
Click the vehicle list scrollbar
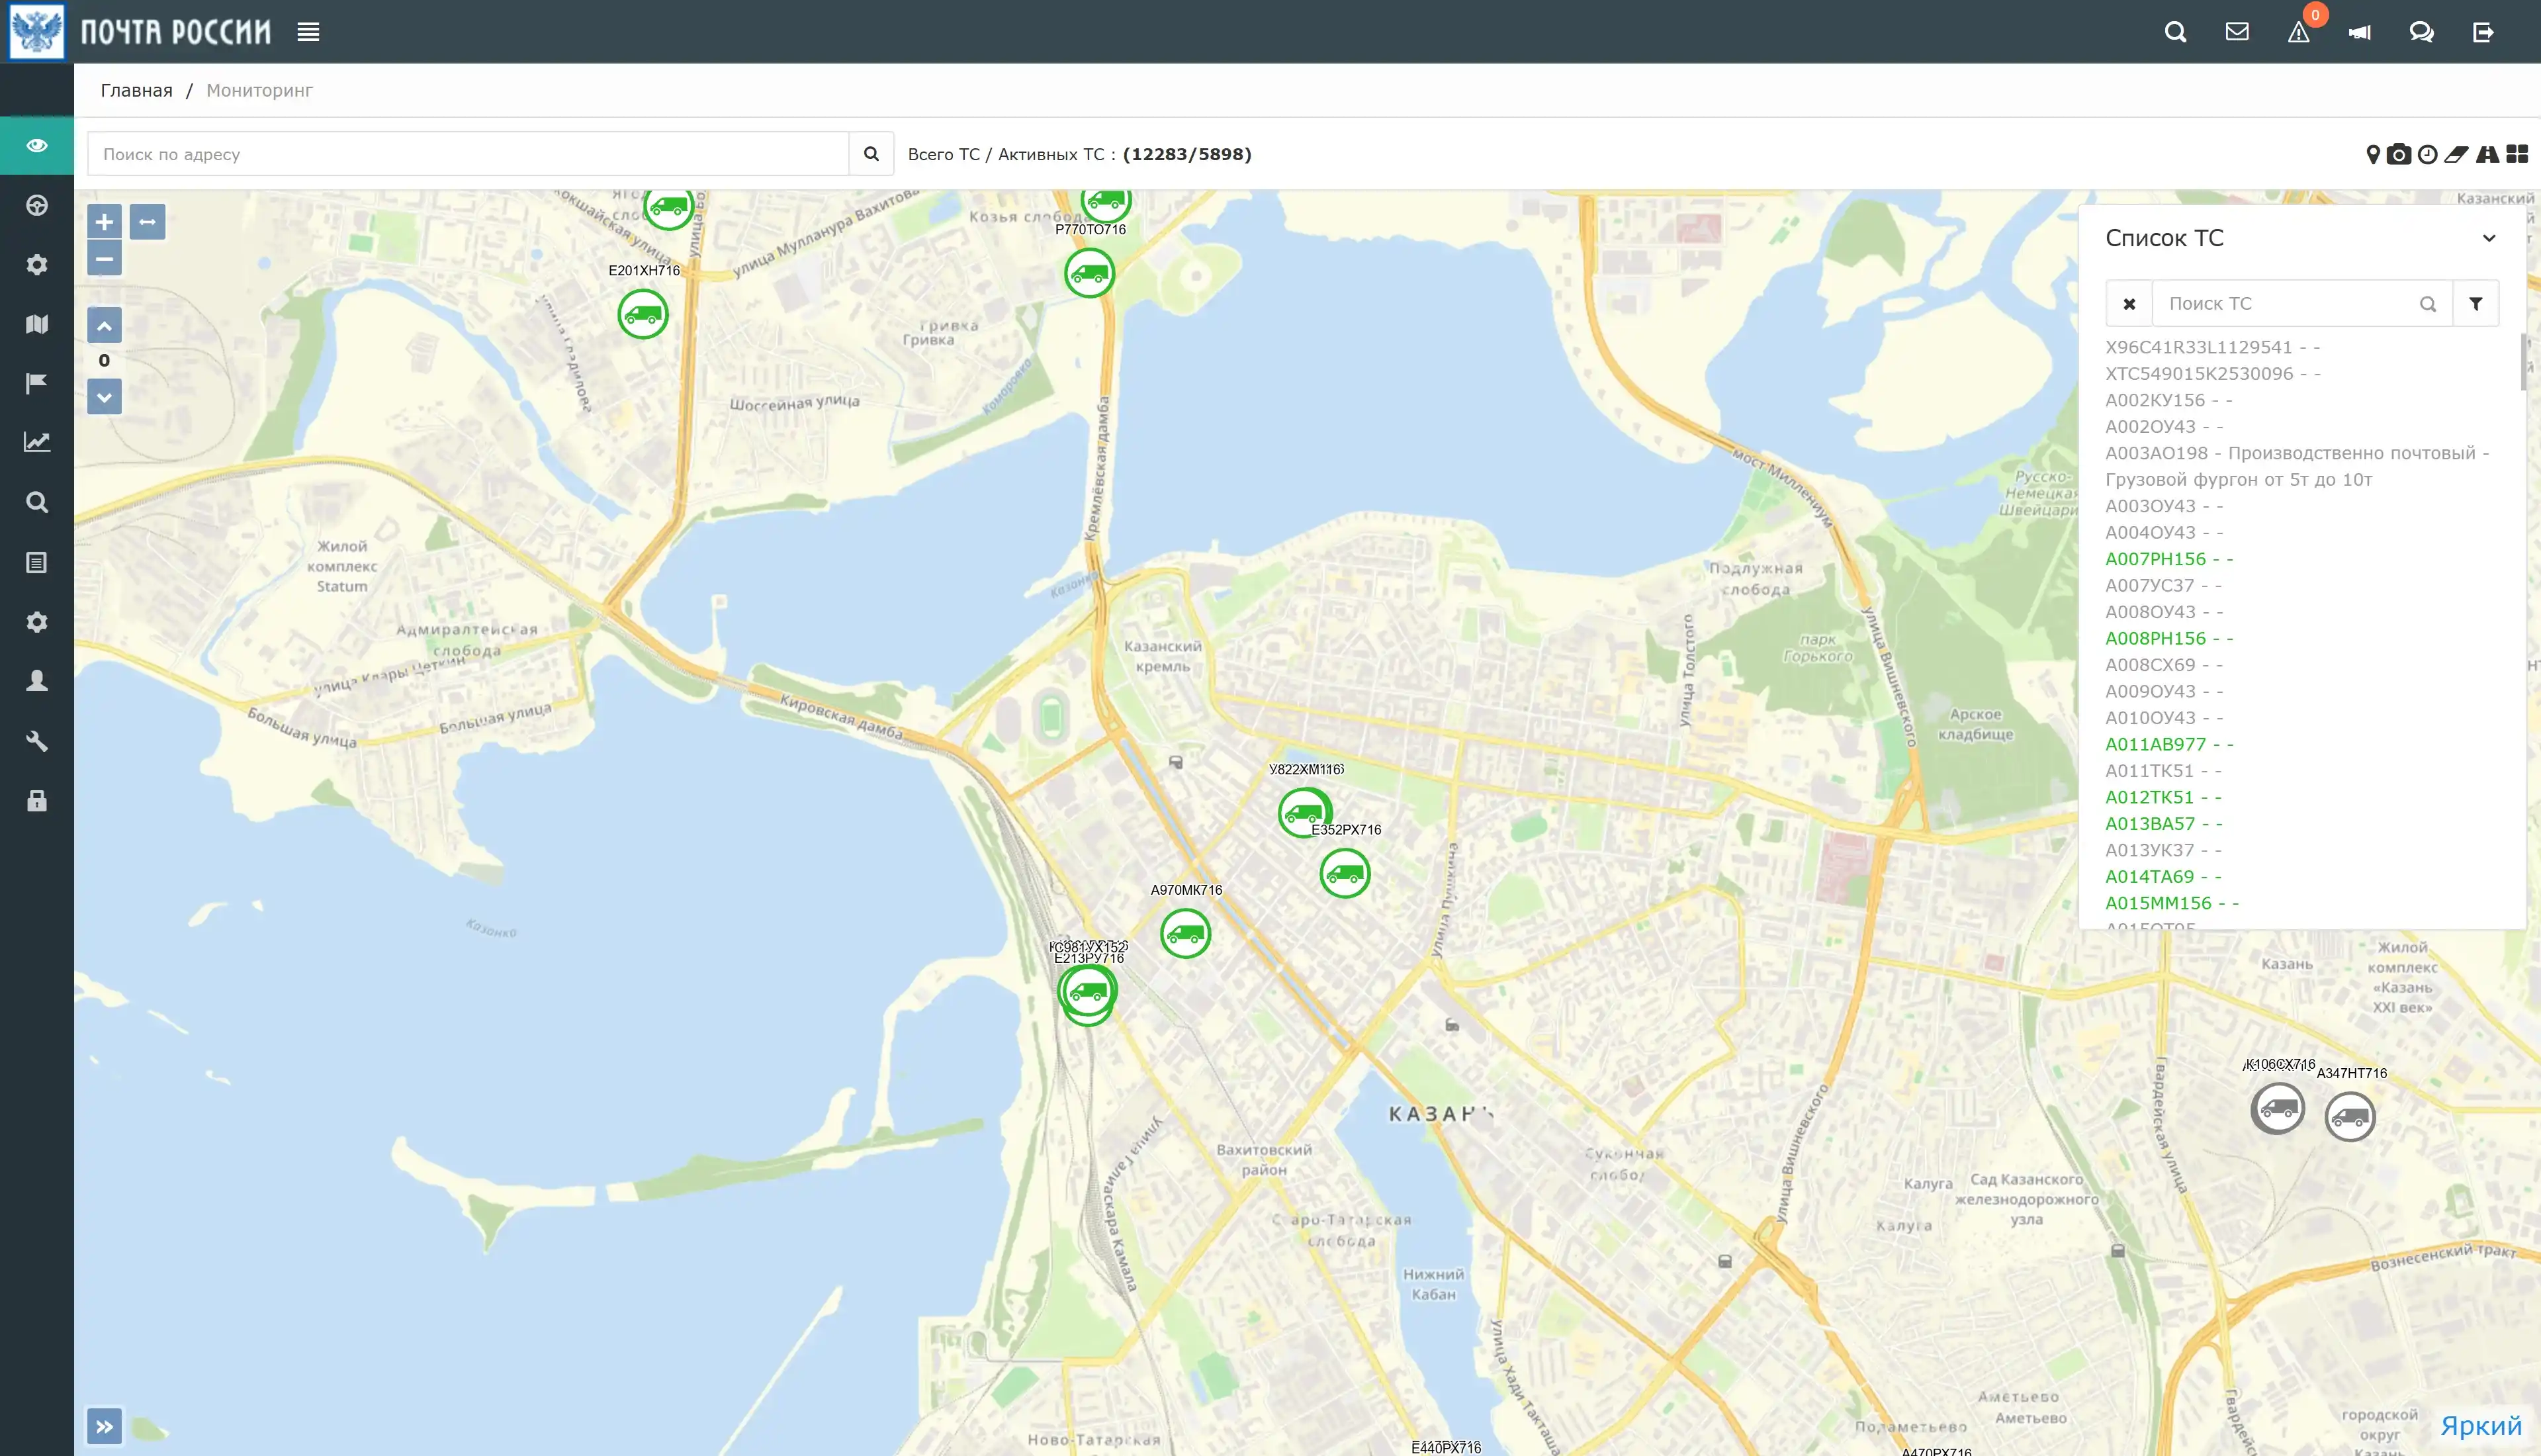2523,362
